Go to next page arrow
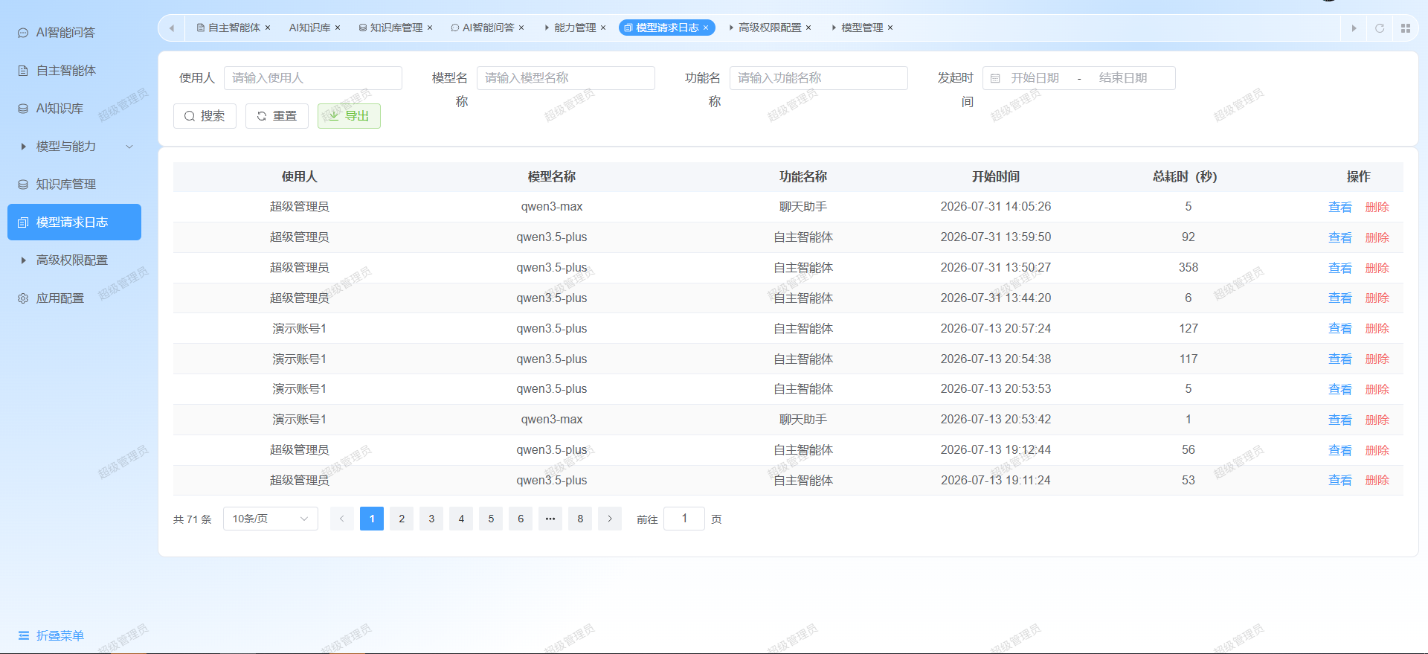This screenshot has width=1428, height=654. 610,519
